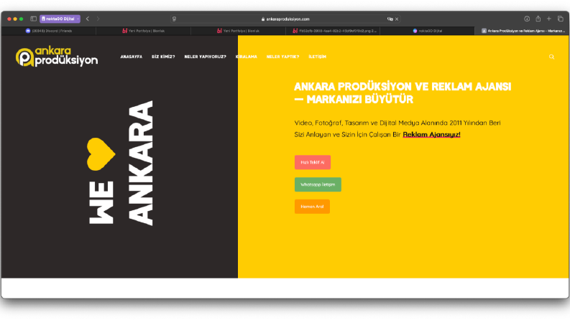Open the NELER YAPTIK? menu item
Screen dimensions: 570x320
coord(282,57)
